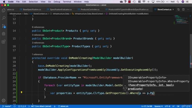Click the minimap code overview
The image size is (192, 108).
coord(182,19)
